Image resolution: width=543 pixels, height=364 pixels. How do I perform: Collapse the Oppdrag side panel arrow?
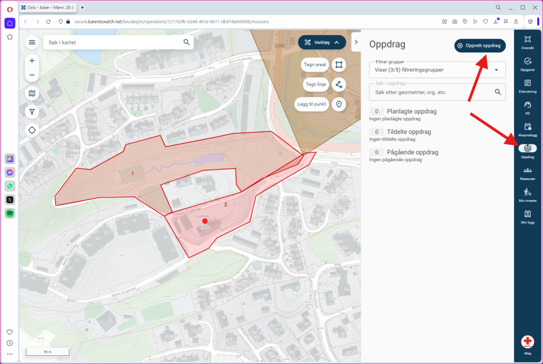pyautogui.click(x=355, y=42)
